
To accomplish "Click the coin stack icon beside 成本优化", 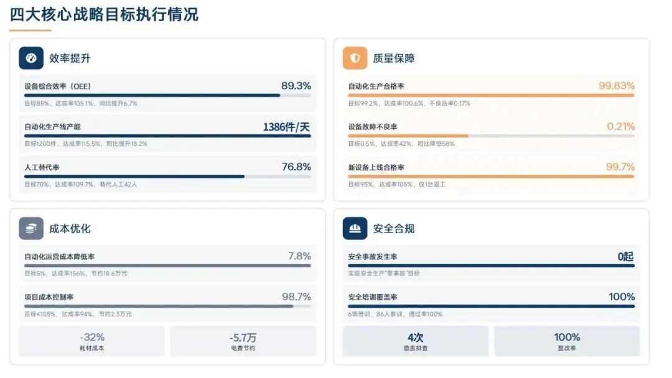I will pyautogui.click(x=31, y=228).
